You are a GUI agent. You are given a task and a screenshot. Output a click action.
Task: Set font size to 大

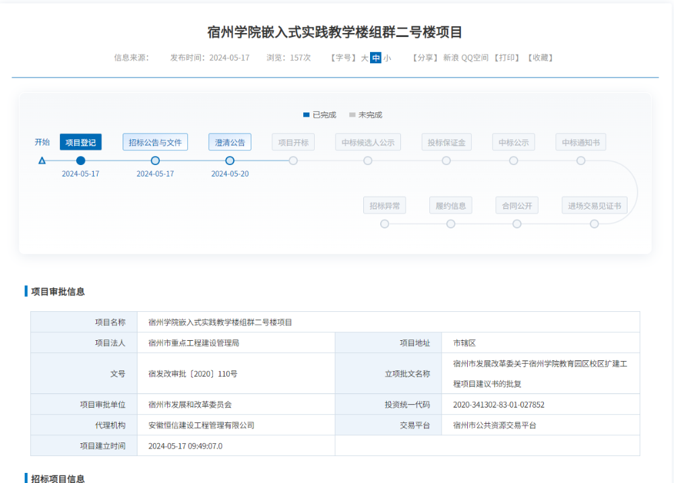coord(365,57)
